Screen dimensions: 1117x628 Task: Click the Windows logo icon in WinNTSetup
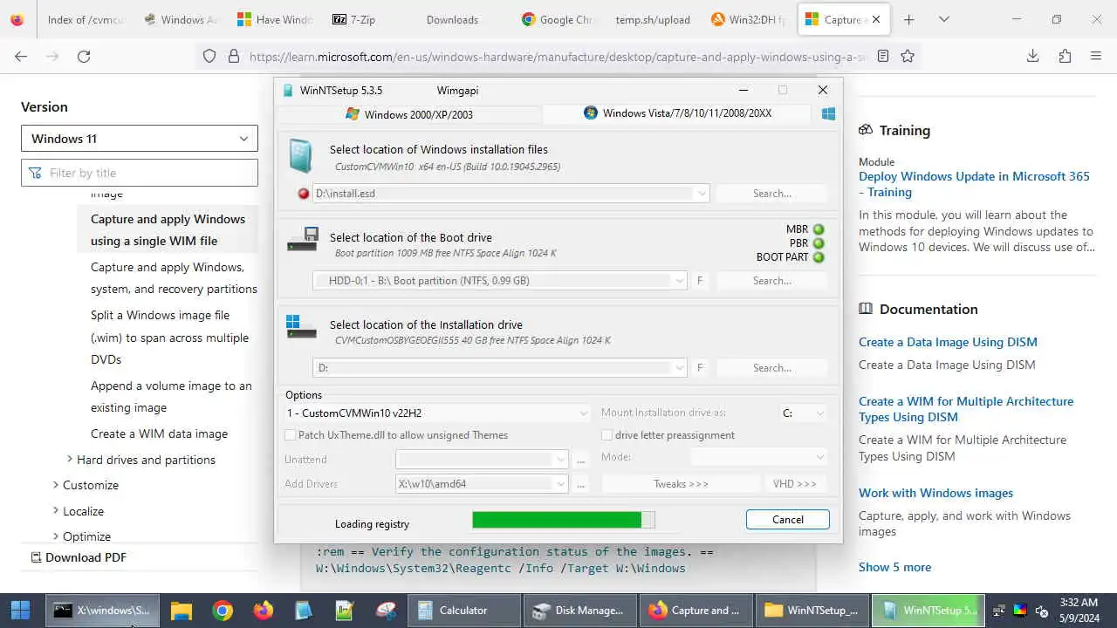[x=828, y=113]
